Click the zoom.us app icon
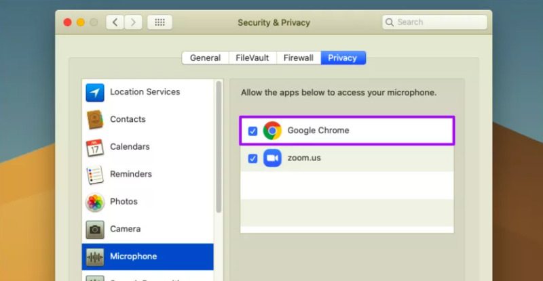 pyautogui.click(x=272, y=158)
